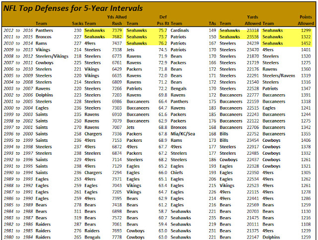Click the 'Def Pss Rt' column header
This screenshot has width=318, height=240.
pyautogui.click(x=163, y=20)
